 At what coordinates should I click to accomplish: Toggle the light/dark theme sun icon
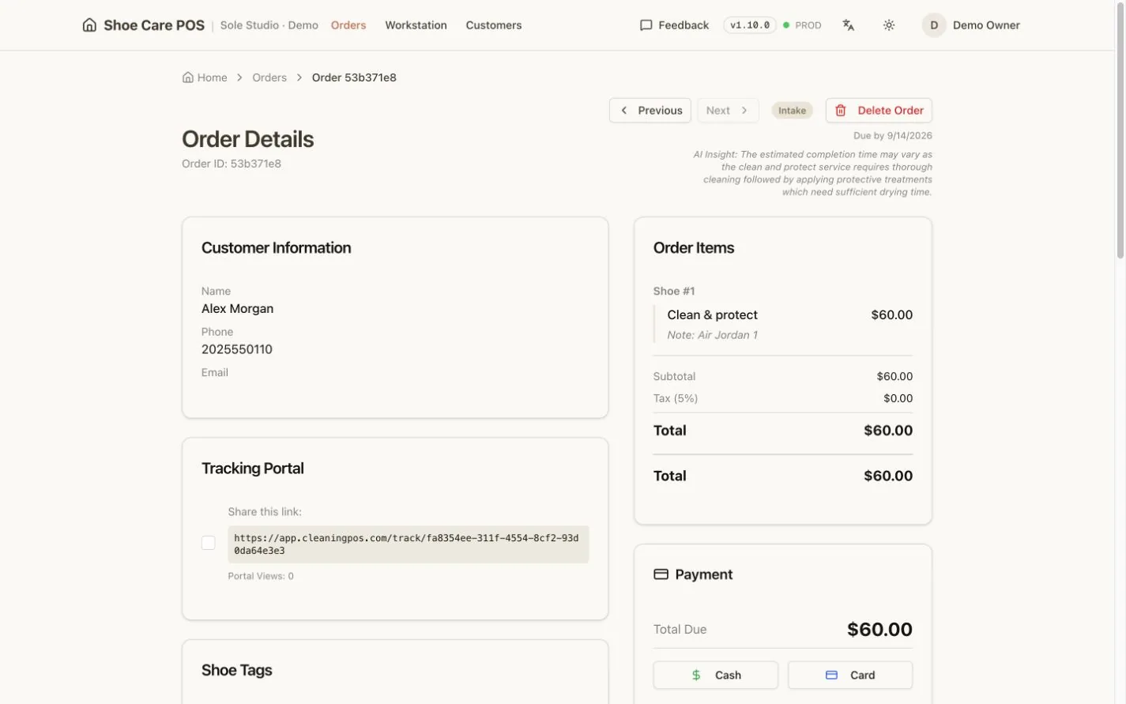click(x=889, y=25)
